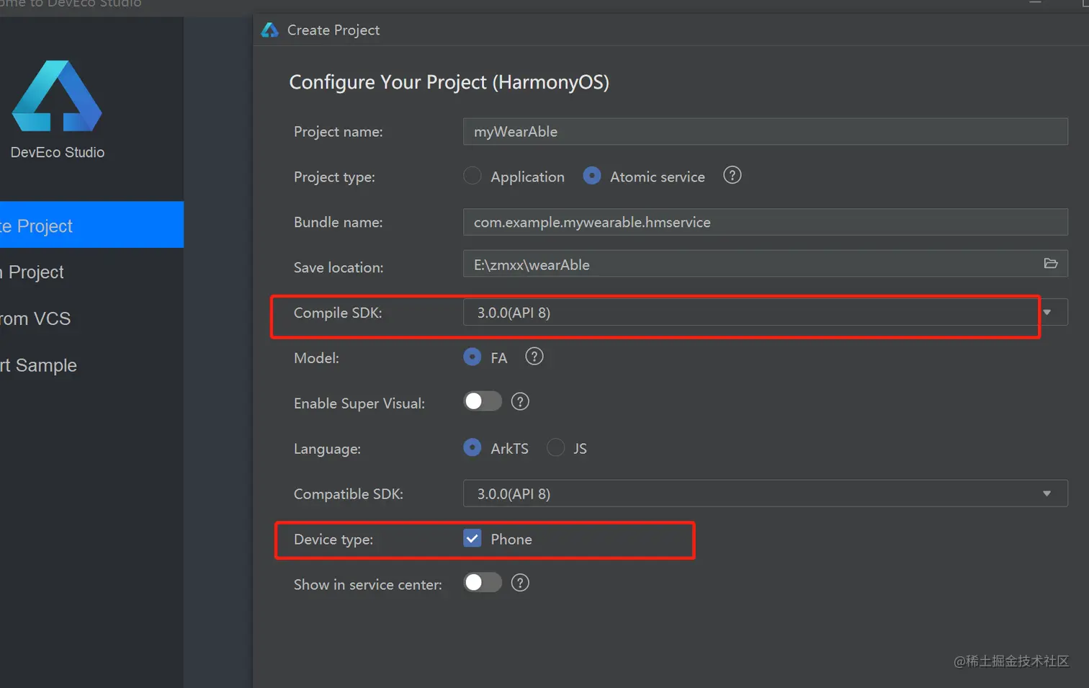The width and height of the screenshot is (1089, 688).
Task: Select the Application project type
Action: click(472, 177)
